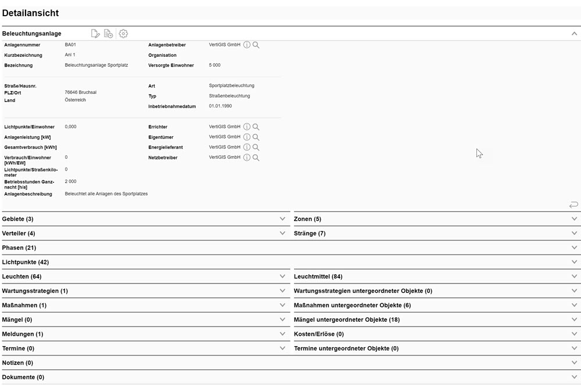Click the document arrow icon in Beleuchtungsanlage toolbar
The height and width of the screenshot is (385, 581).
coord(109,34)
